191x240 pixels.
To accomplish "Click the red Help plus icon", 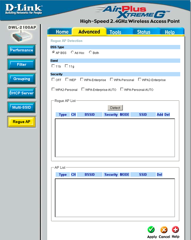I will [x=175, y=229].
